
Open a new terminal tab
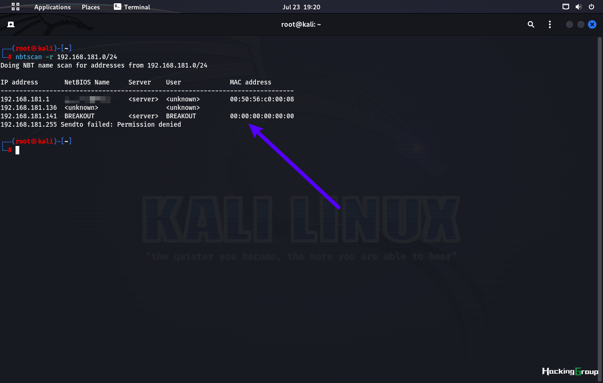click(11, 24)
